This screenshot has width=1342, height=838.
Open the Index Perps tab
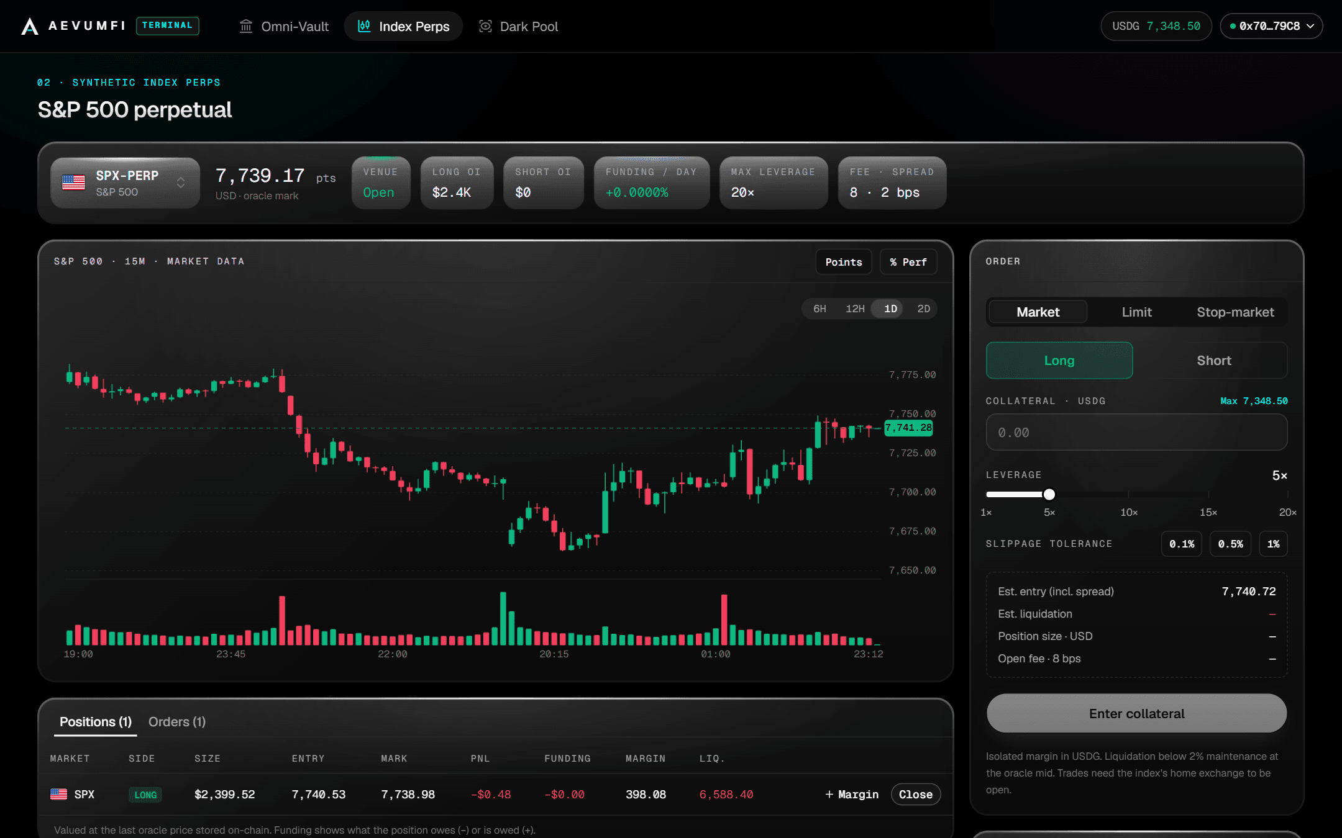coord(403,26)
